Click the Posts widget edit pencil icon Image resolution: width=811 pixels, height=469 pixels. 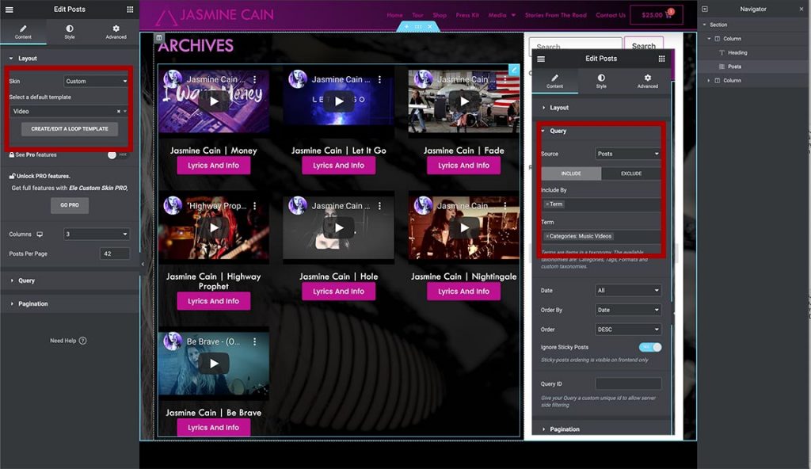pyautogui.click(x=513, y=70)
